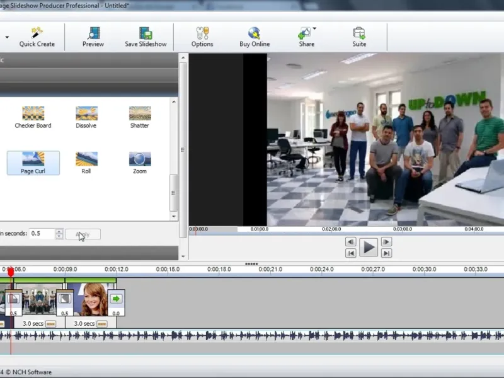Click the Quick Create wand icon
The image size is (504, 378).
(x=37, y=33)
